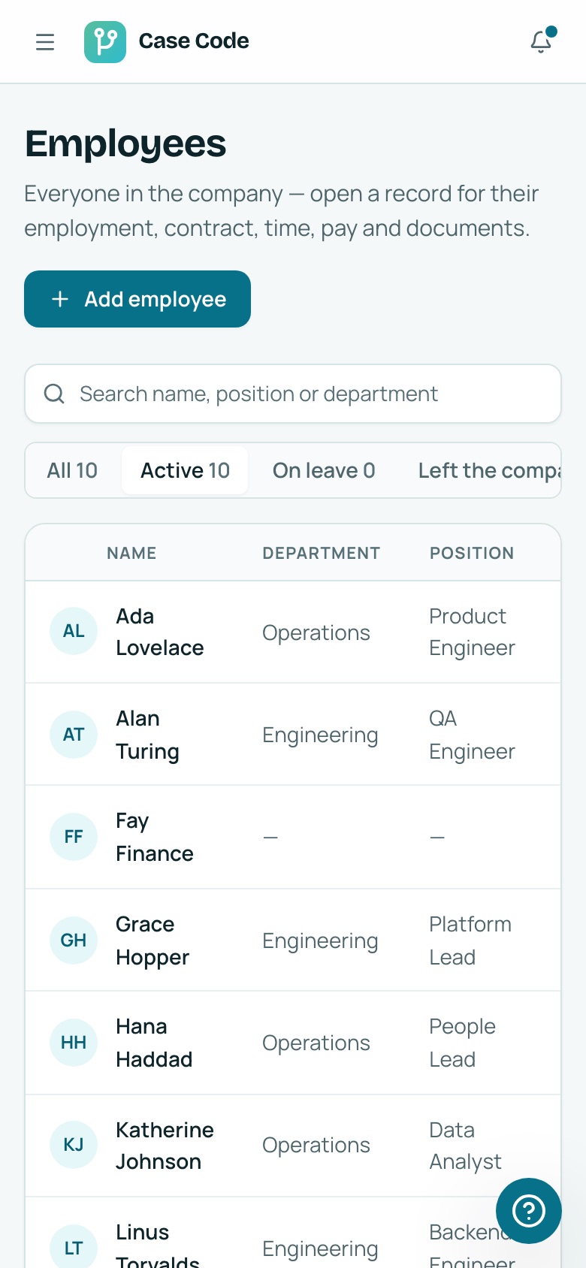586x1268 pixels.
Task: Click the GH avatar for Grace Hopper
Action: [74, 940]
